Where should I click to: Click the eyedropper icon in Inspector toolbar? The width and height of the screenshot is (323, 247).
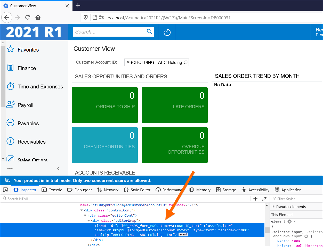264,199
